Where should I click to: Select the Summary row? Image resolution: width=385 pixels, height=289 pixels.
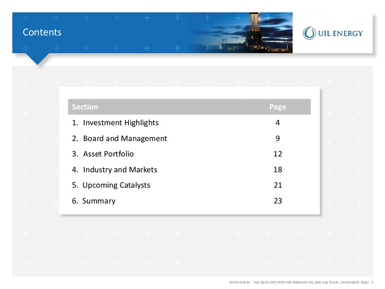189,201
